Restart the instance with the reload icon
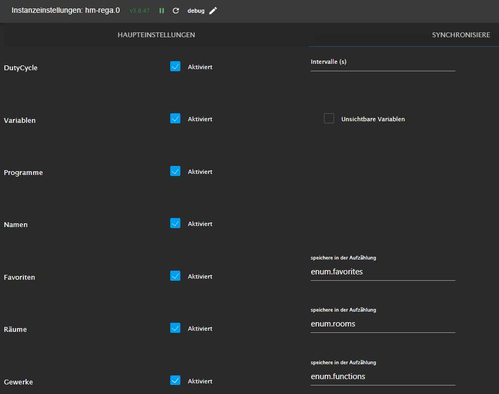Image resolution: width=499 pixels, height=394 pixels. [176, 11]
